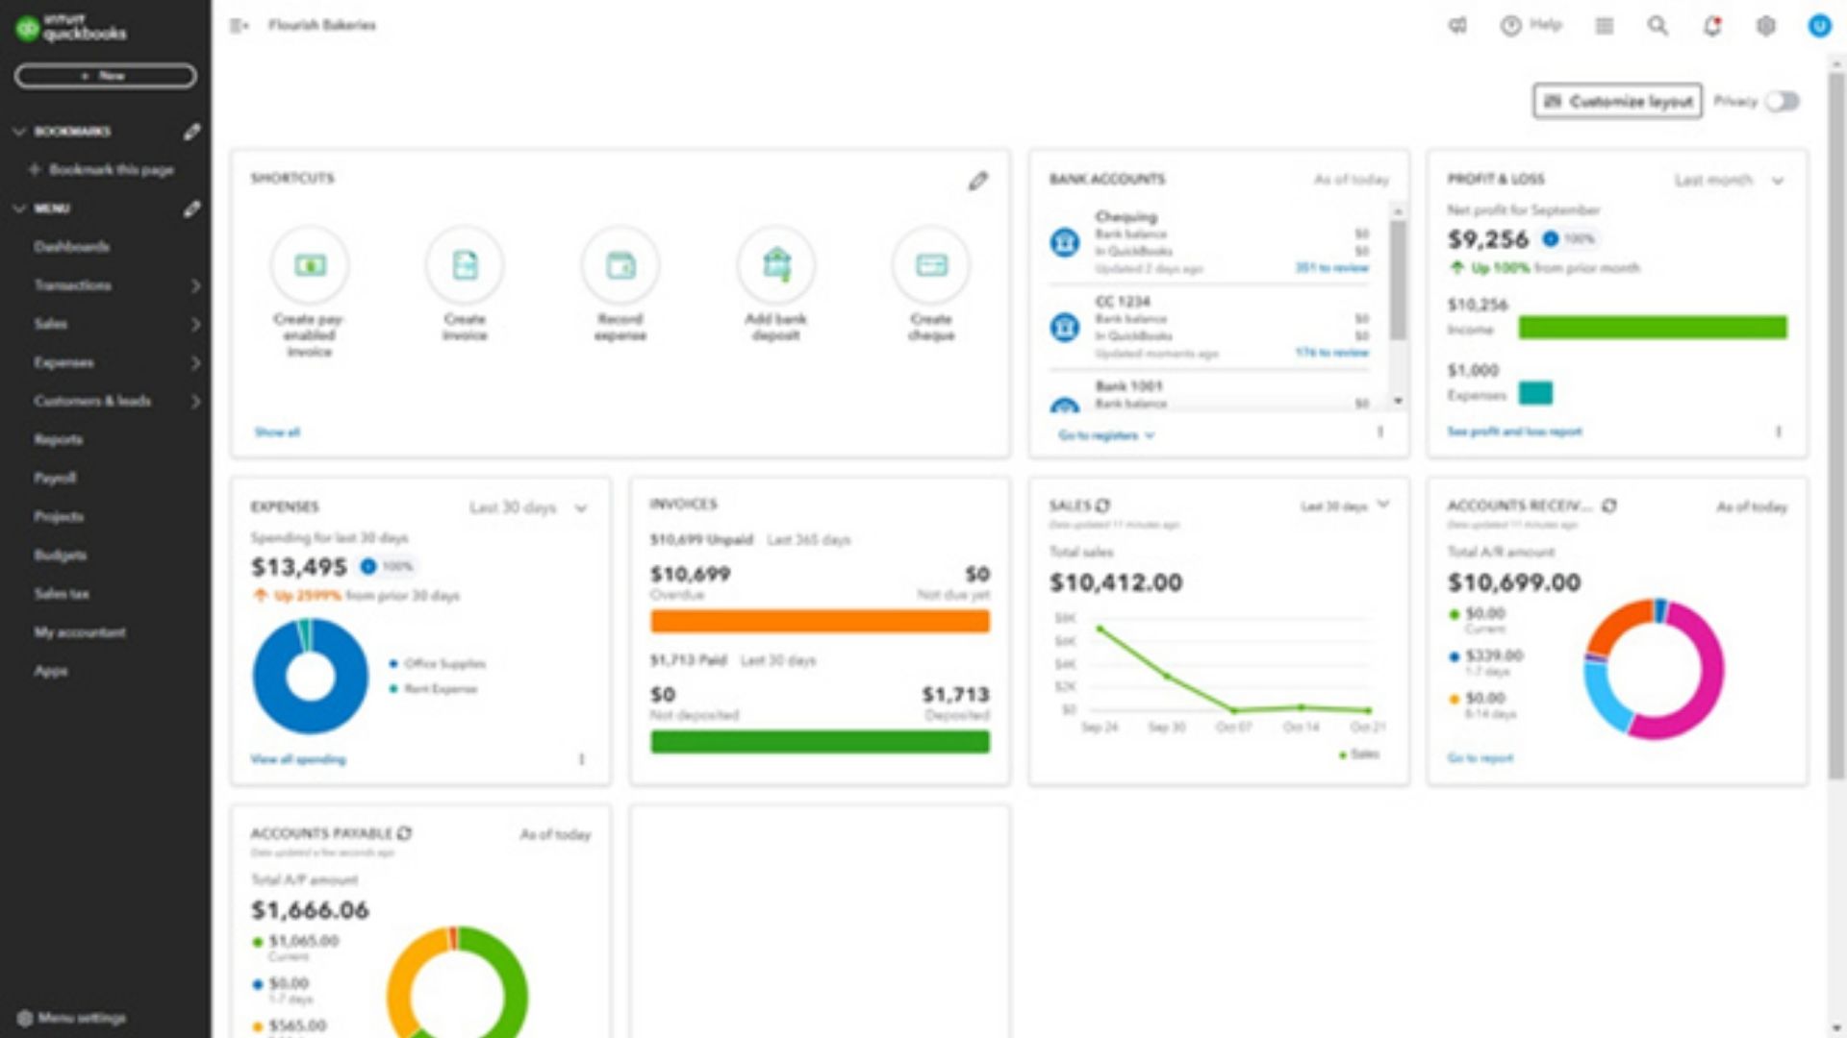The height and width of the screenshot is (1038, 1847).
Task: Refresh the Accounts Receivable widget
Action: 1609,506
